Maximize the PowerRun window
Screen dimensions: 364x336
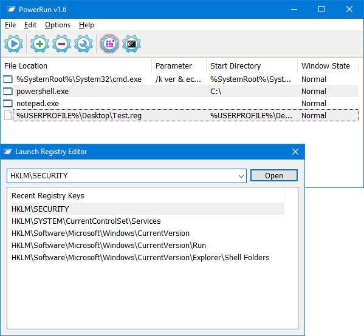tap(321, 10)
